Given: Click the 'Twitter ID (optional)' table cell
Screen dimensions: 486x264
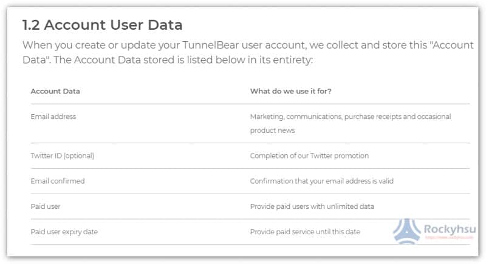Looking at the screenshot, I should (63, 156).
